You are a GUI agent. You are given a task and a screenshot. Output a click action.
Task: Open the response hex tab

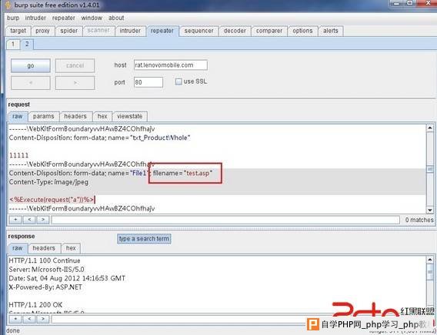[x=71, y=248]
